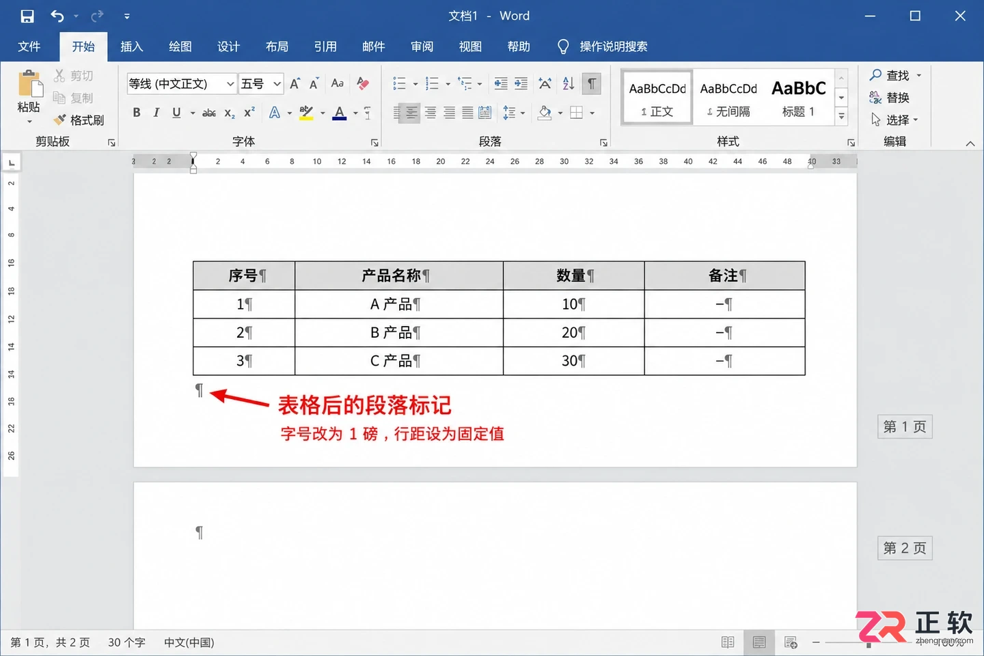984x656 pixels.
Task: Open the Font dialog launcher
Action: [374, 142]
